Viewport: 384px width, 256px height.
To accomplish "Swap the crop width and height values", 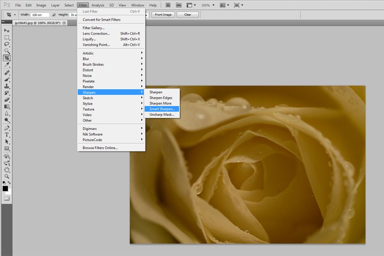I will point(54,15).
